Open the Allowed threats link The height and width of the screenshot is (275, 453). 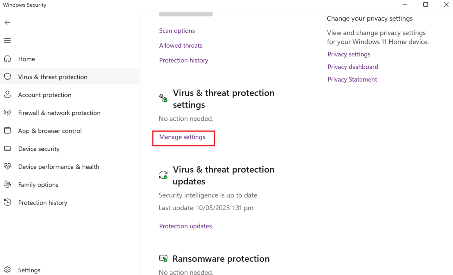pos(181,45)
